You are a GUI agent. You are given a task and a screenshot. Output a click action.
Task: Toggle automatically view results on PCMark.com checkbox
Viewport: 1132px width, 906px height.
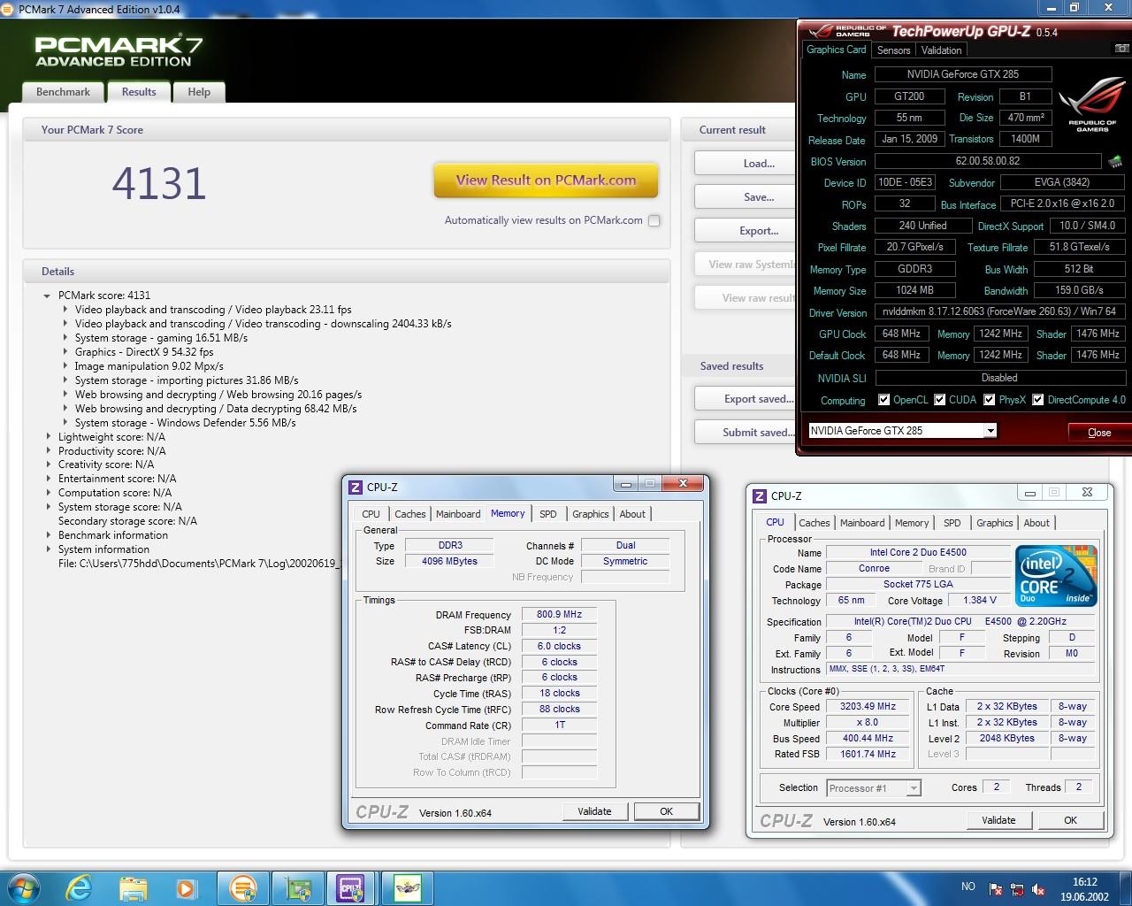click(x=654, y=220)
